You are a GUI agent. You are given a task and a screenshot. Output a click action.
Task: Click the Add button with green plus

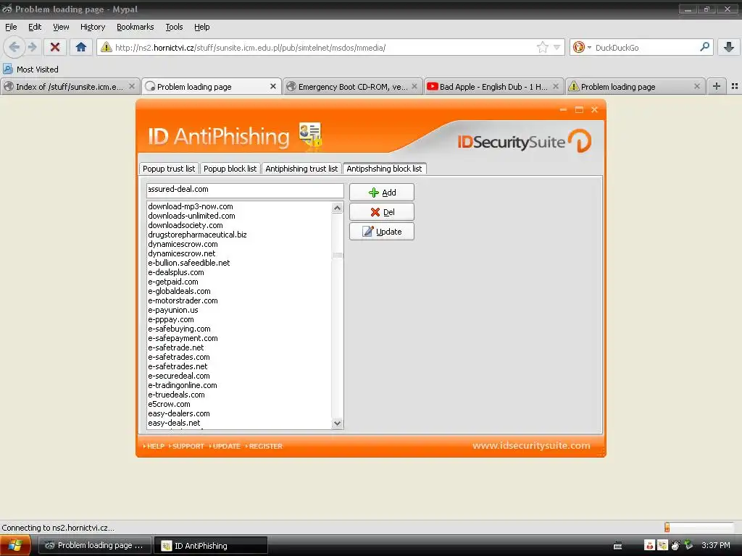[x=381, y=193]
